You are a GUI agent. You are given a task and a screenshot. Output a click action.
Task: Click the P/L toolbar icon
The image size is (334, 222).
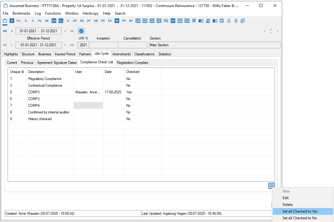coord(19,21)
